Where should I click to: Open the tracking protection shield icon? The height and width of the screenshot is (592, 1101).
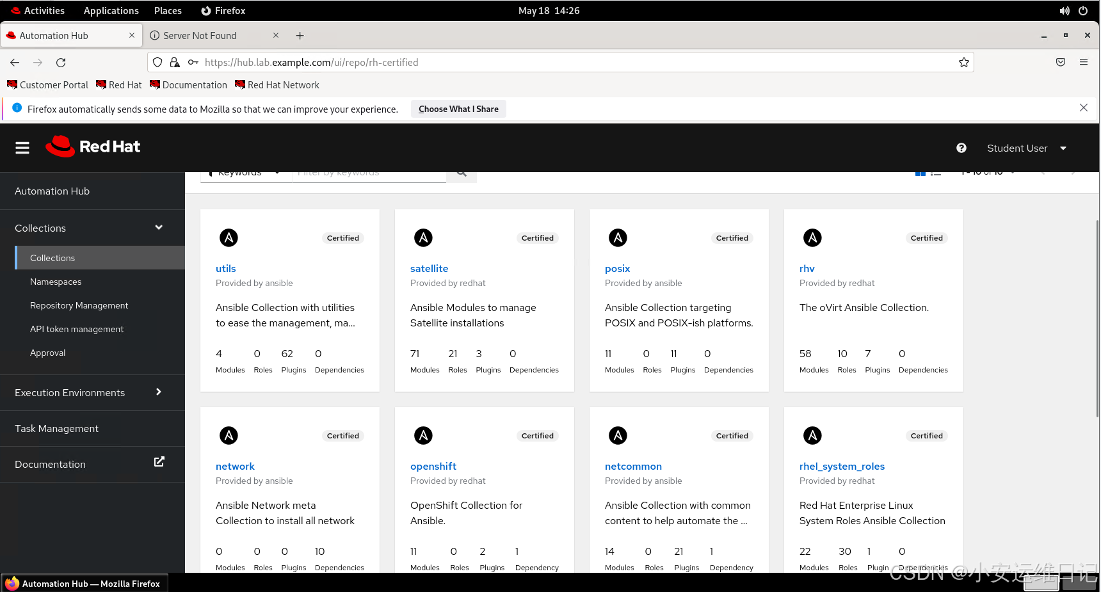click(x=157, y=62)
